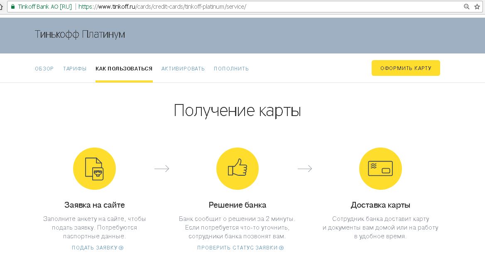Click the Доставка карты step title

(380, 205)
